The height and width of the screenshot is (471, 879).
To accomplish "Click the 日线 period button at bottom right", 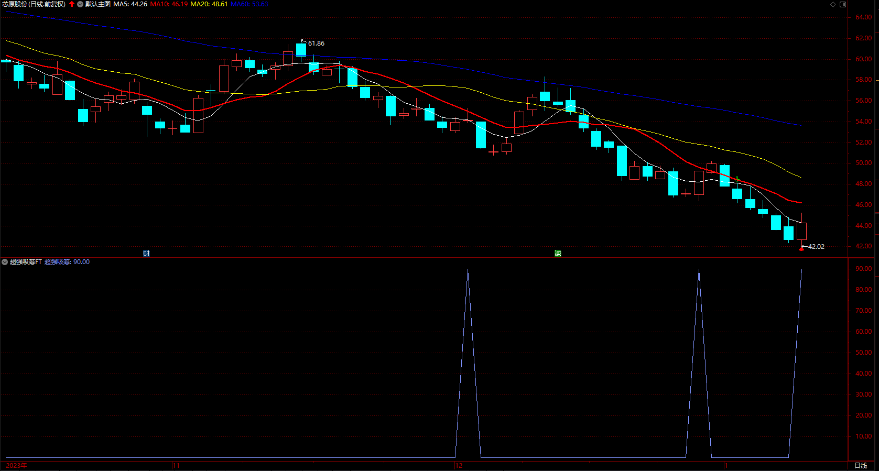I will click(861, 466).
